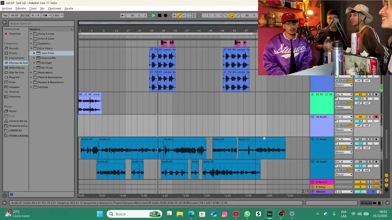Select Grooves category in browser
Image resolution: width=392 pixels, height=220 pixels.
14,92
